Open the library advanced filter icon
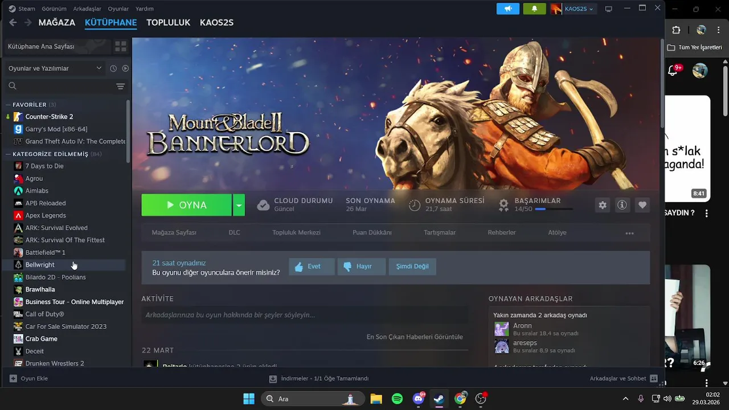The height and width of the screenshot is (410, 729). pyautogui.click(x=120, y=86)
